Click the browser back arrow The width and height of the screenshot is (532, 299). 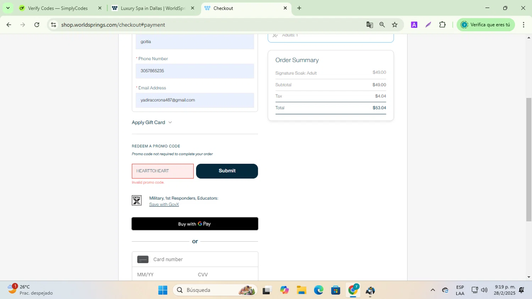[9, 25]
